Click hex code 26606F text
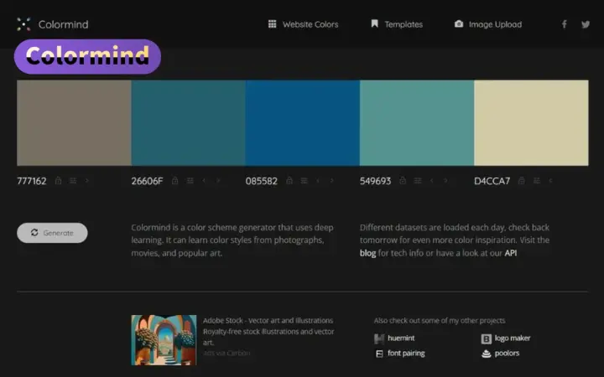604x377 pixels. [x=147, y=181]
